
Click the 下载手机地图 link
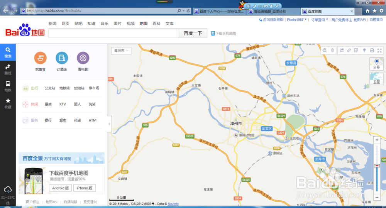point(223,34)
